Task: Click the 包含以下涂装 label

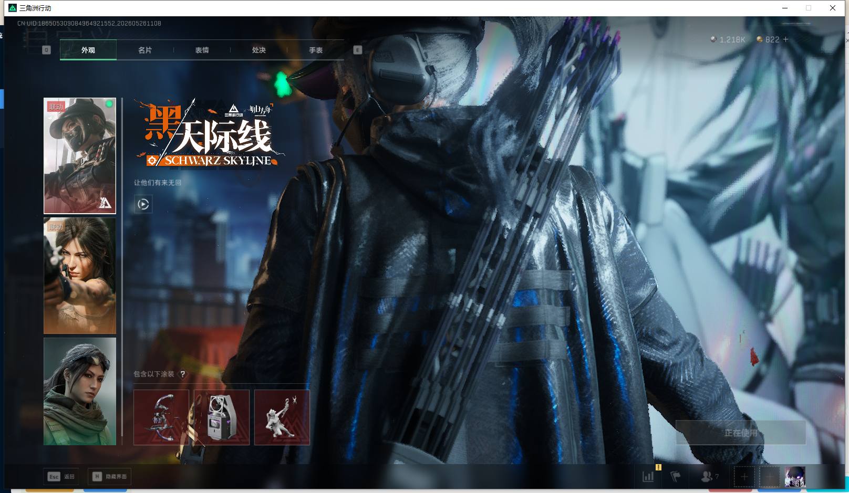Action: (x=153, y=374)
